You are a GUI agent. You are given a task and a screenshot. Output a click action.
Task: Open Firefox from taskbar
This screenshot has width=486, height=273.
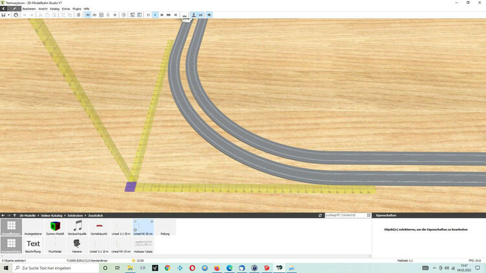coord(217,268)
